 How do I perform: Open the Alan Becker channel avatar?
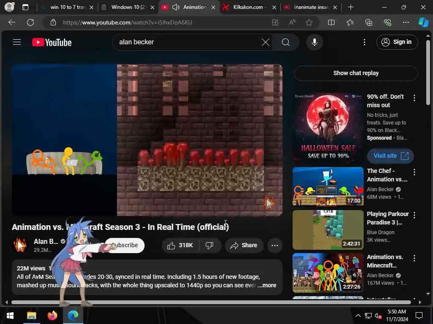tap(20, 245)
